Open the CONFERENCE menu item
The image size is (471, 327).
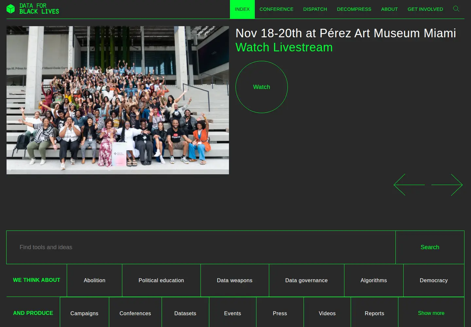point(276,9)
